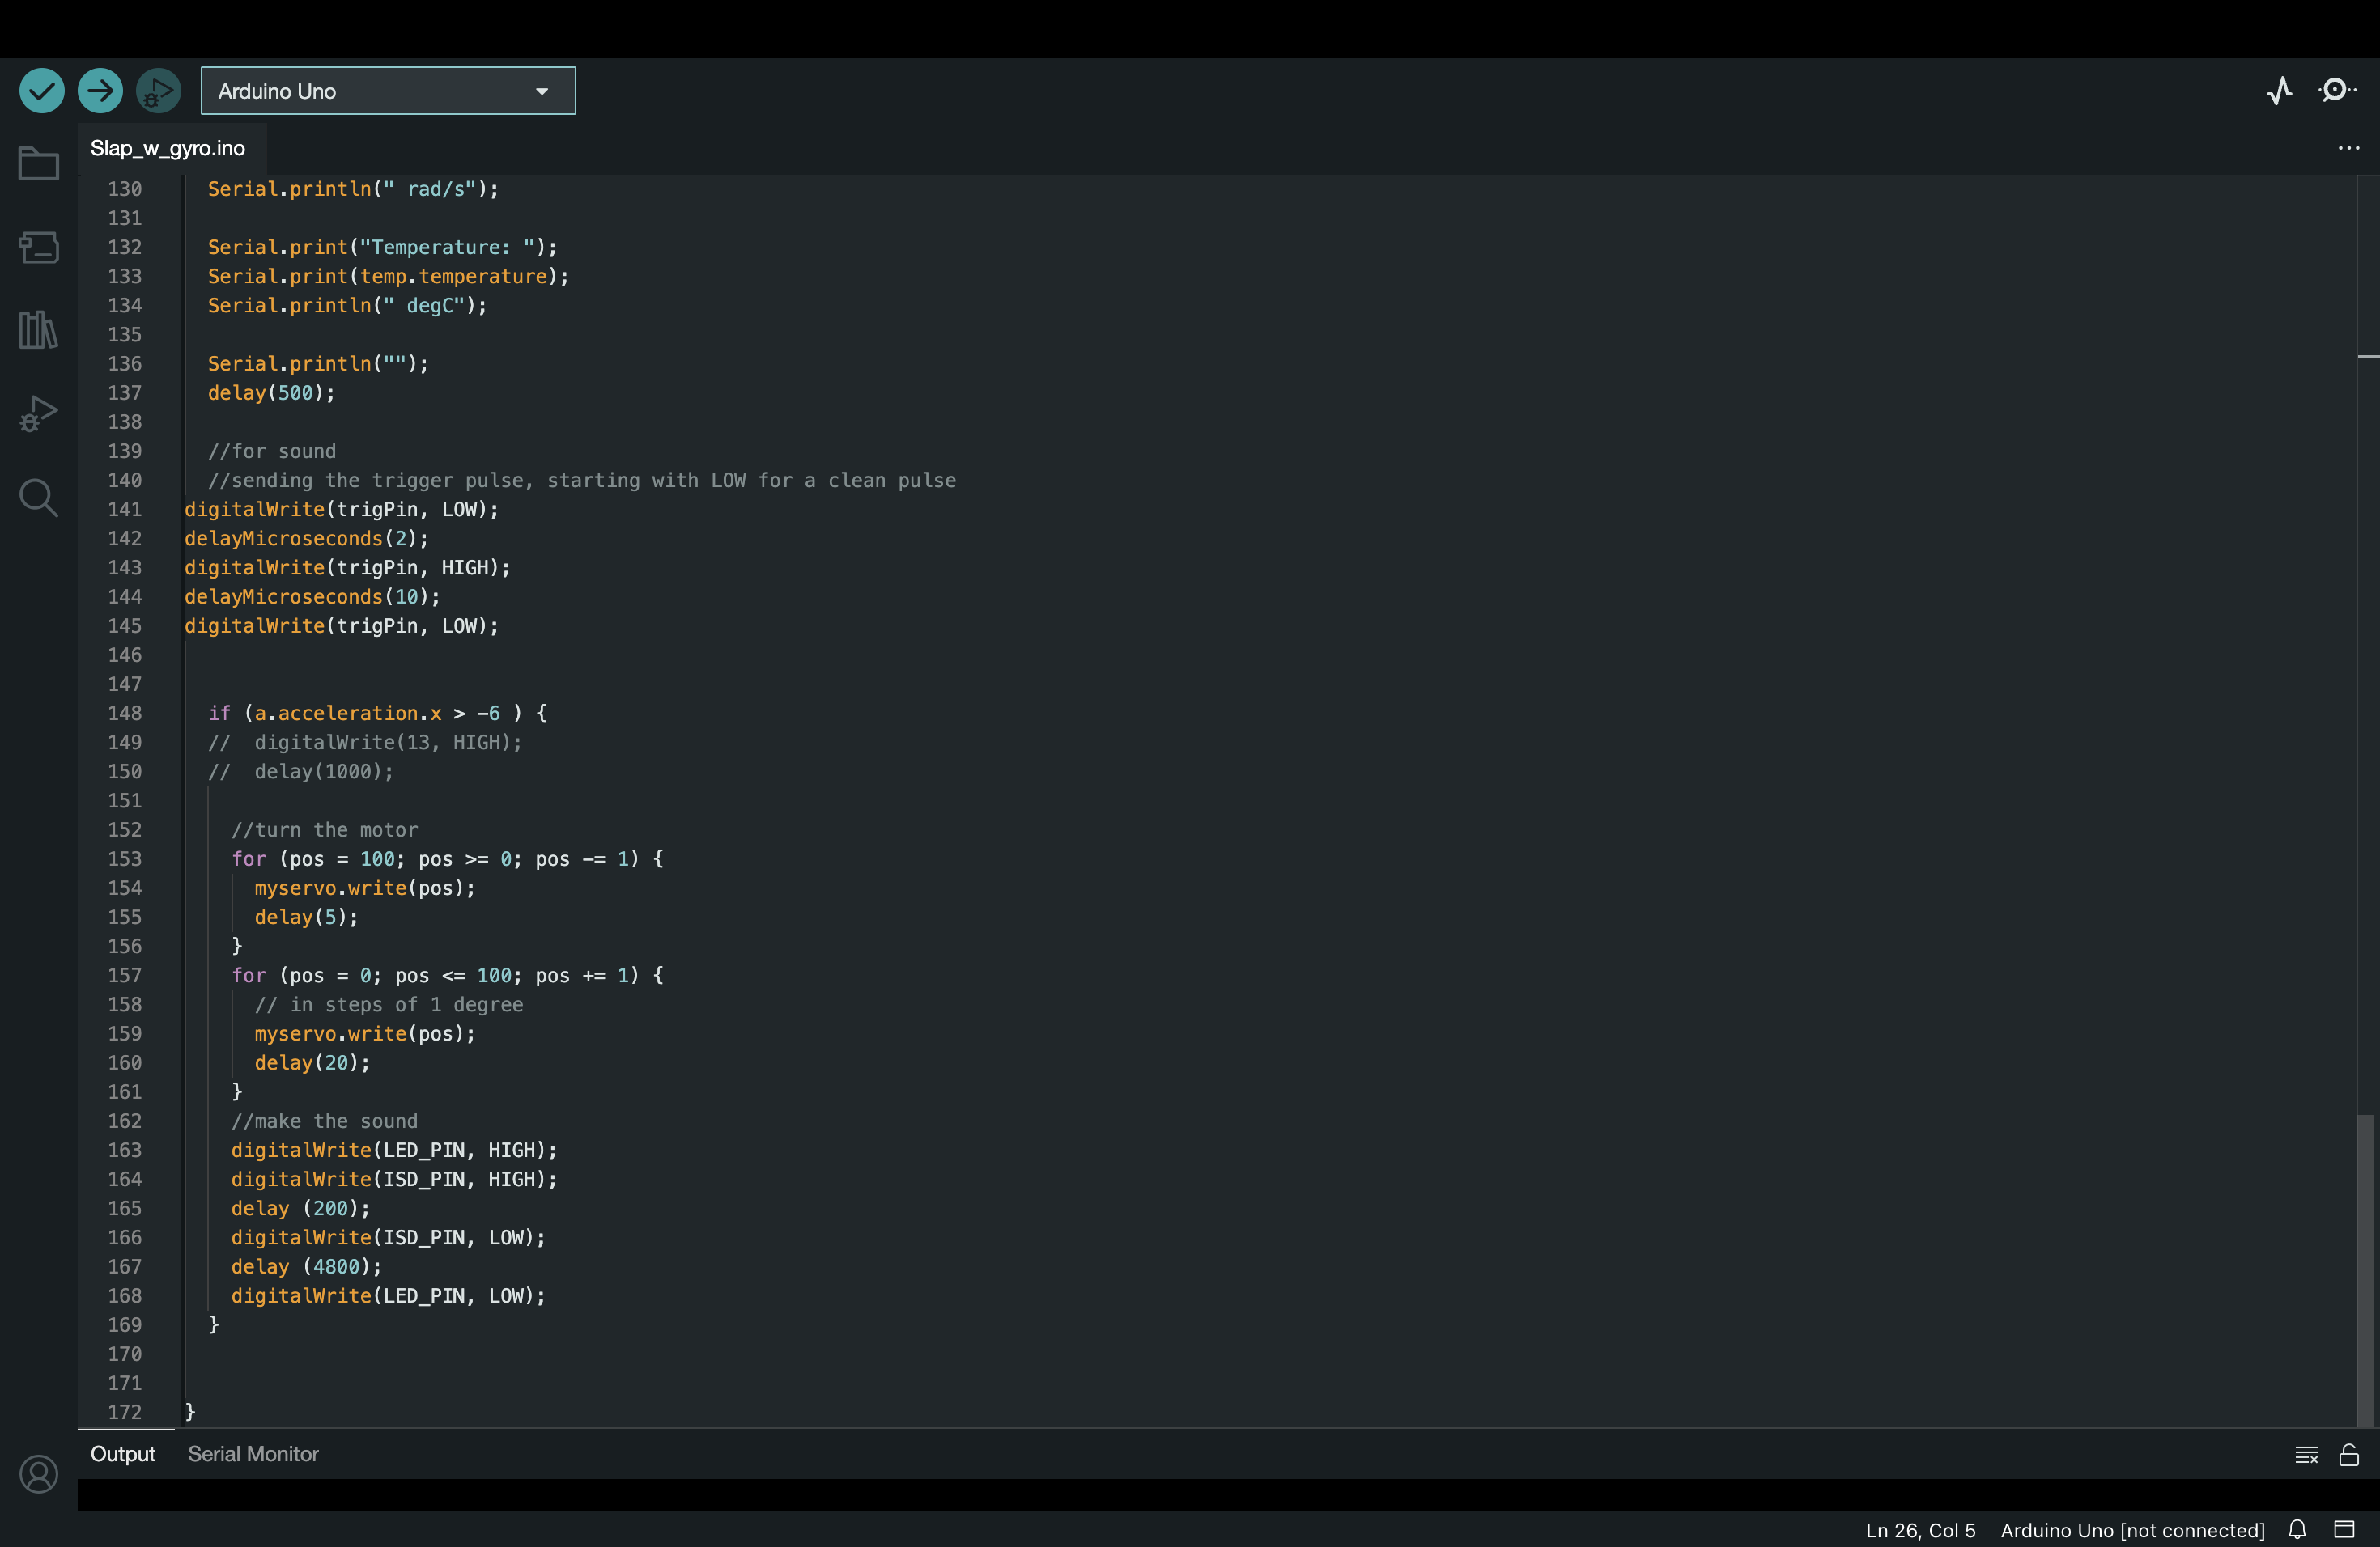Open the three-dots tab options menu
Image resolution: width=2380 pixels, height=1547 pixels.
[x=2349, y=148]
